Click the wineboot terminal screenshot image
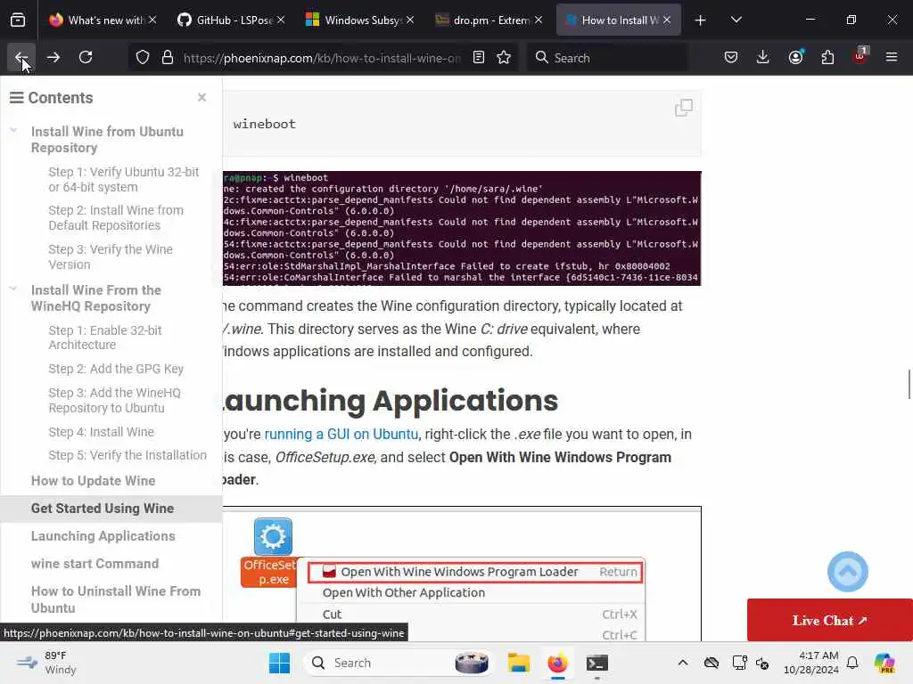 (x=462, y=228)
